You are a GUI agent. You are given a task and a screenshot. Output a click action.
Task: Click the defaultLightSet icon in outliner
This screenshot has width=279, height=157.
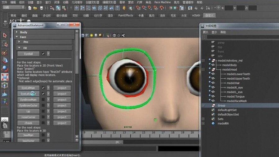point(213,110)
